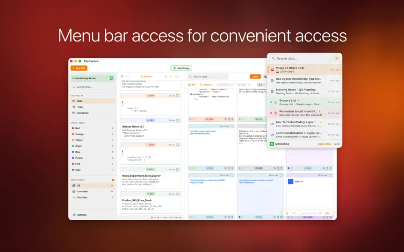Open the Color Label filter dropdown
Viewport: 404px width, 252px height.
(x=225, y=84)
